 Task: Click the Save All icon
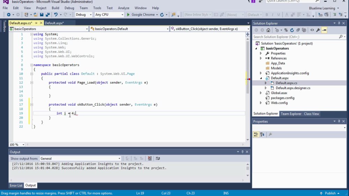(x=47, y=15)
